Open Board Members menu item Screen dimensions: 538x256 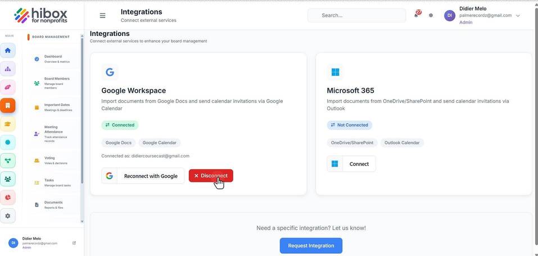(x=53, y=83)
